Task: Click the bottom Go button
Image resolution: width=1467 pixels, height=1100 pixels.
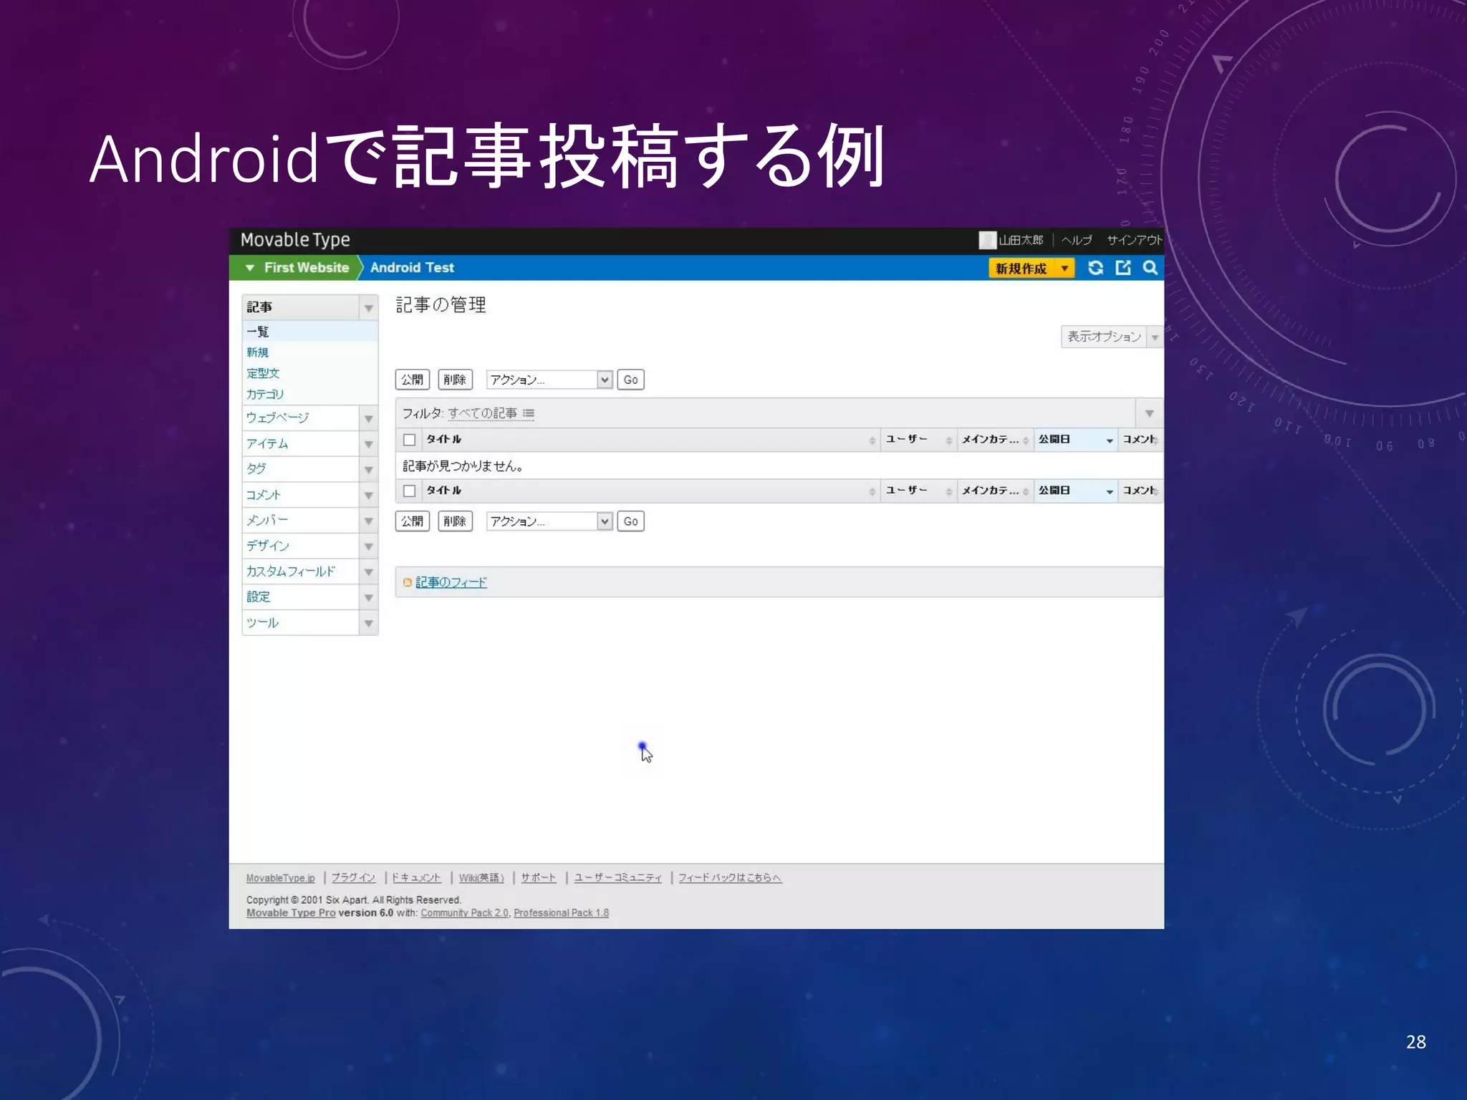Action: tap(630, 521)
